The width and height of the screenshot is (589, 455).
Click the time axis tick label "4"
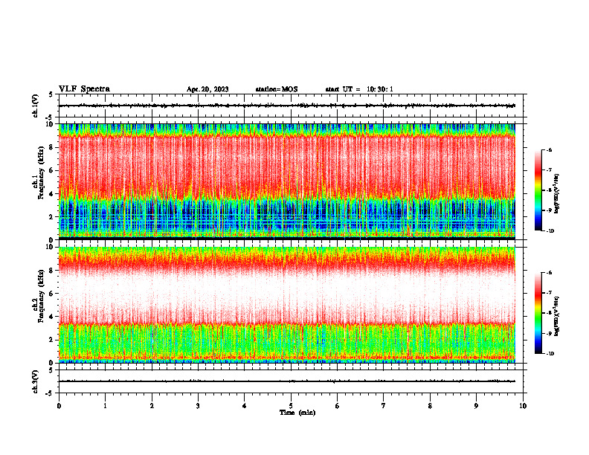(x=245, y=406)
